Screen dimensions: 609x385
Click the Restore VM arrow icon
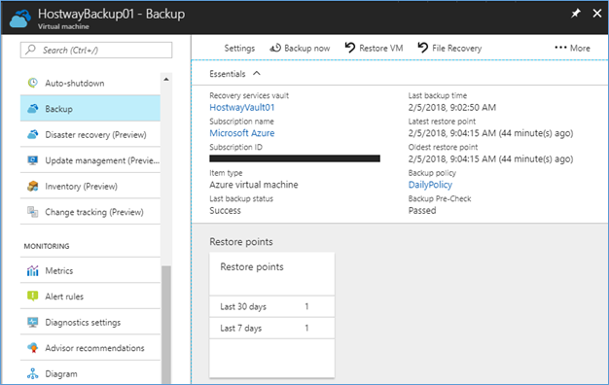pyautogui.click(x=350, y=48)
